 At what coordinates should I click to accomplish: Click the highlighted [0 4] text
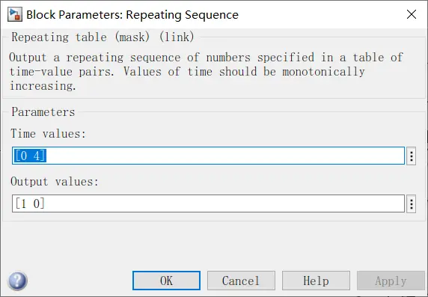pyautogui.click(x=30, y=156)
